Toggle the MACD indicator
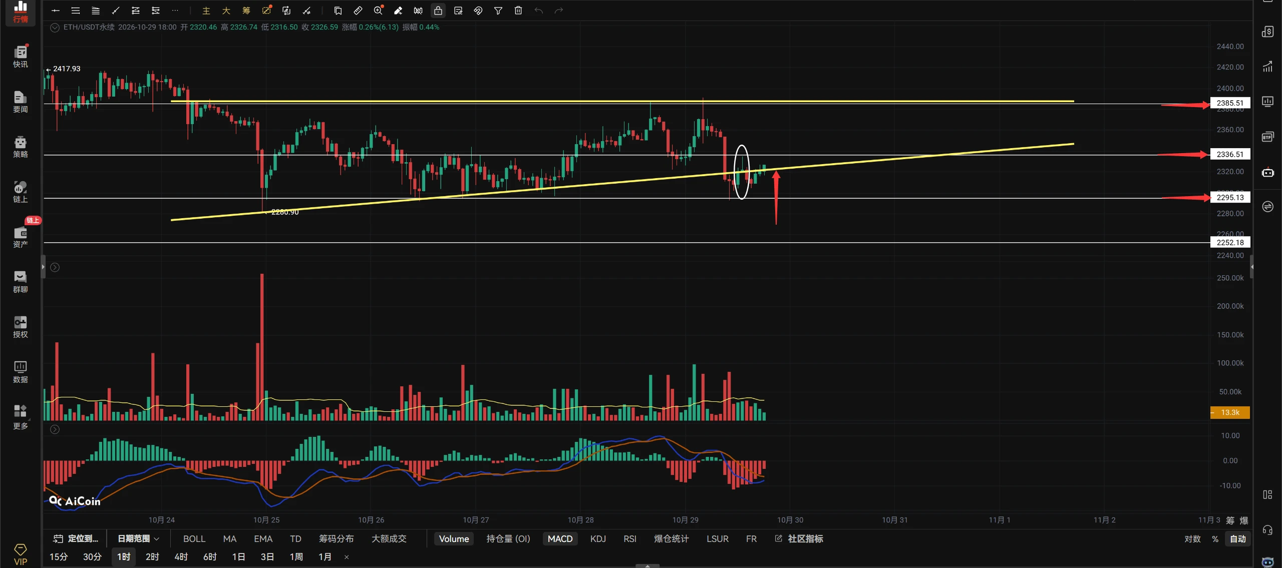 560,539
